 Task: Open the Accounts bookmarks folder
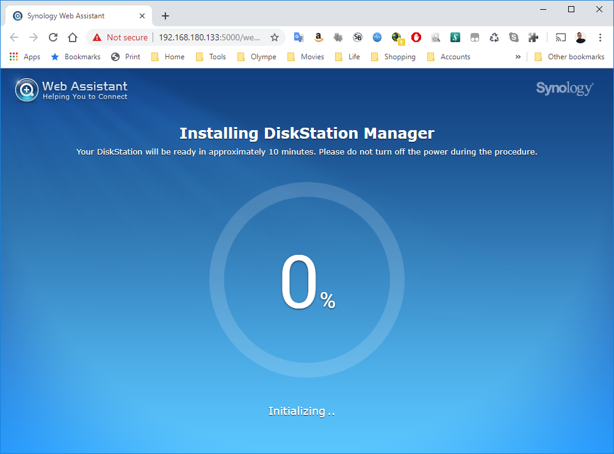[449, 57]
